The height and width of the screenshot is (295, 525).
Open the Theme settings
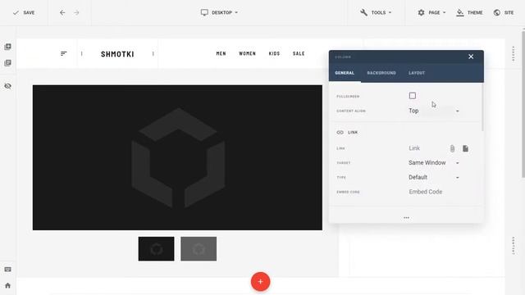point(469,13)
